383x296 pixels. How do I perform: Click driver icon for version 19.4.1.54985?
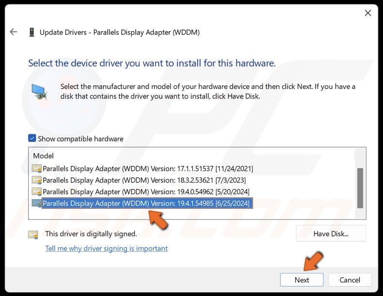[37, 203]
